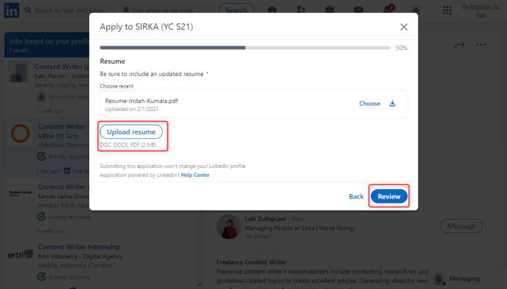Click the Resume-Indah-Kumala.pdf file name
Viewport: 507px width, 289px height.
click(142, 101)
